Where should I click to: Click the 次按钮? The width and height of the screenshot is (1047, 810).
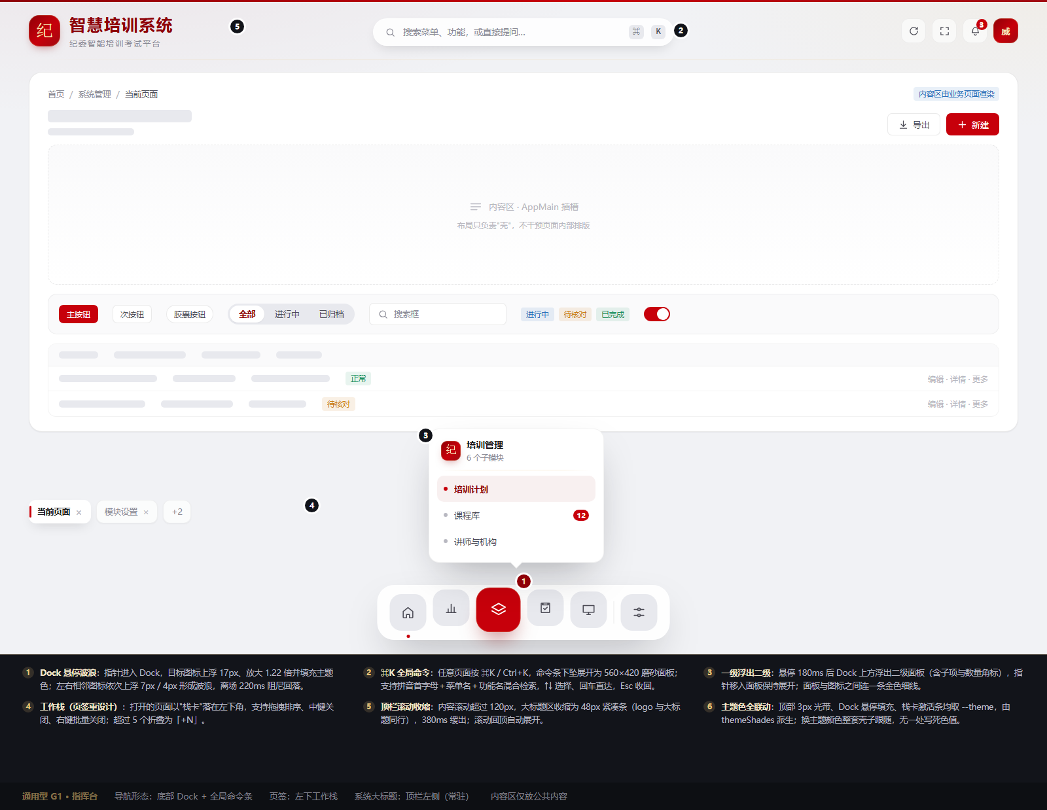[x=132, y=314]
